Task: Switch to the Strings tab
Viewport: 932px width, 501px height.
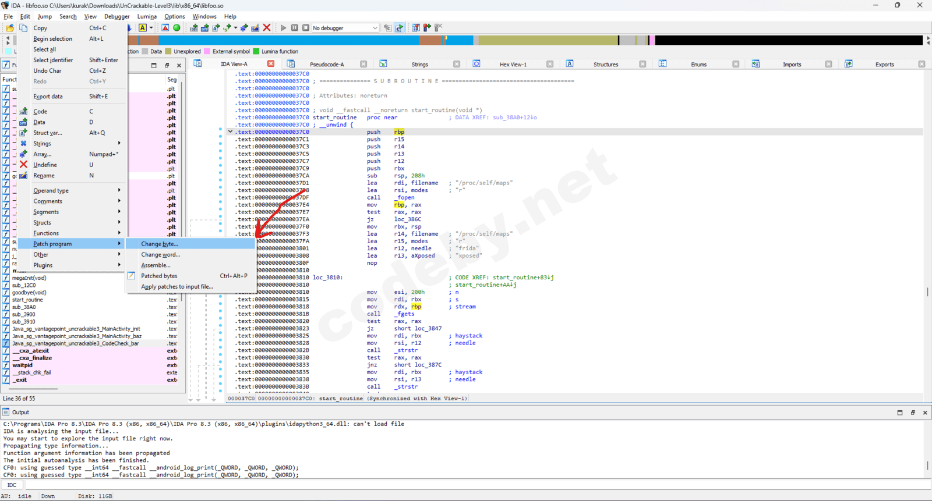Action: [x=419, y=65]
